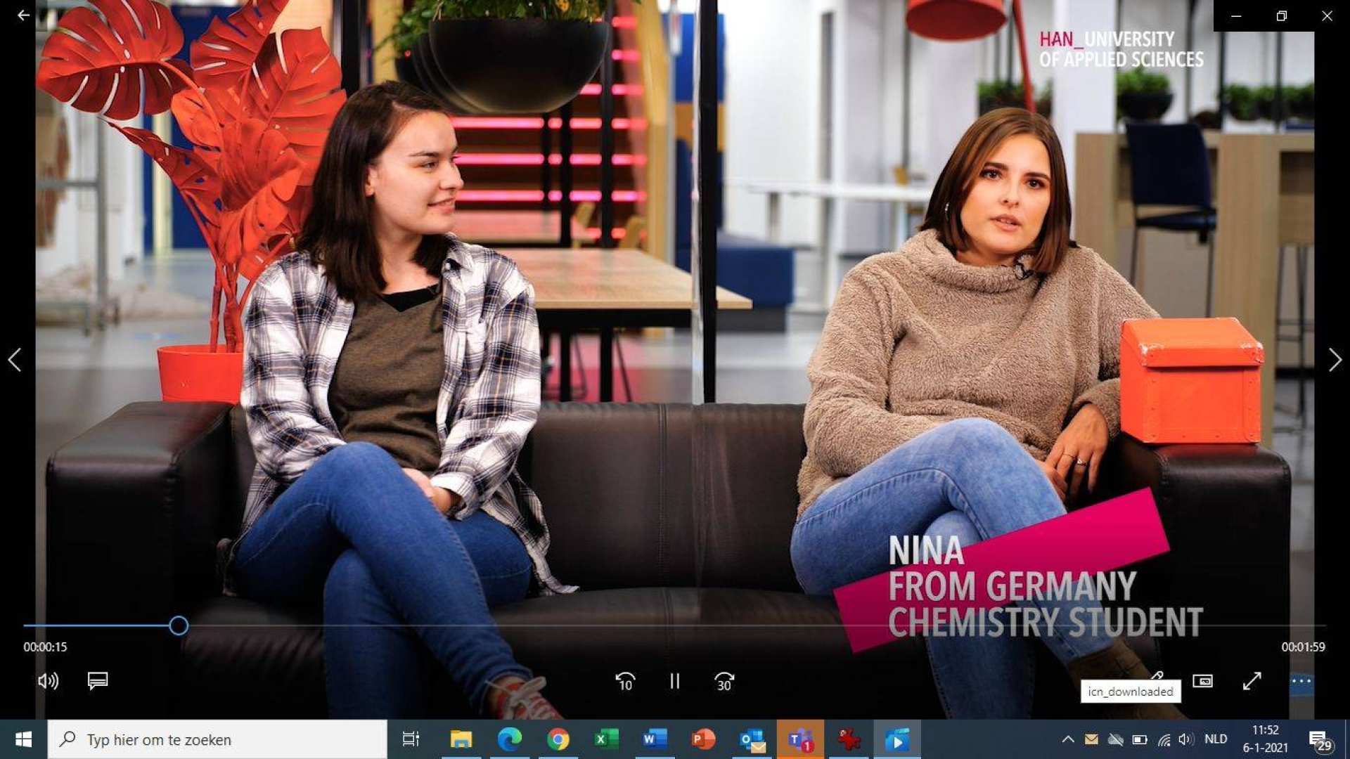The width and height of the screenshot is (1350, 759).
Task: Switch to Microsoft Teams on taskbar
Action: 800,739
